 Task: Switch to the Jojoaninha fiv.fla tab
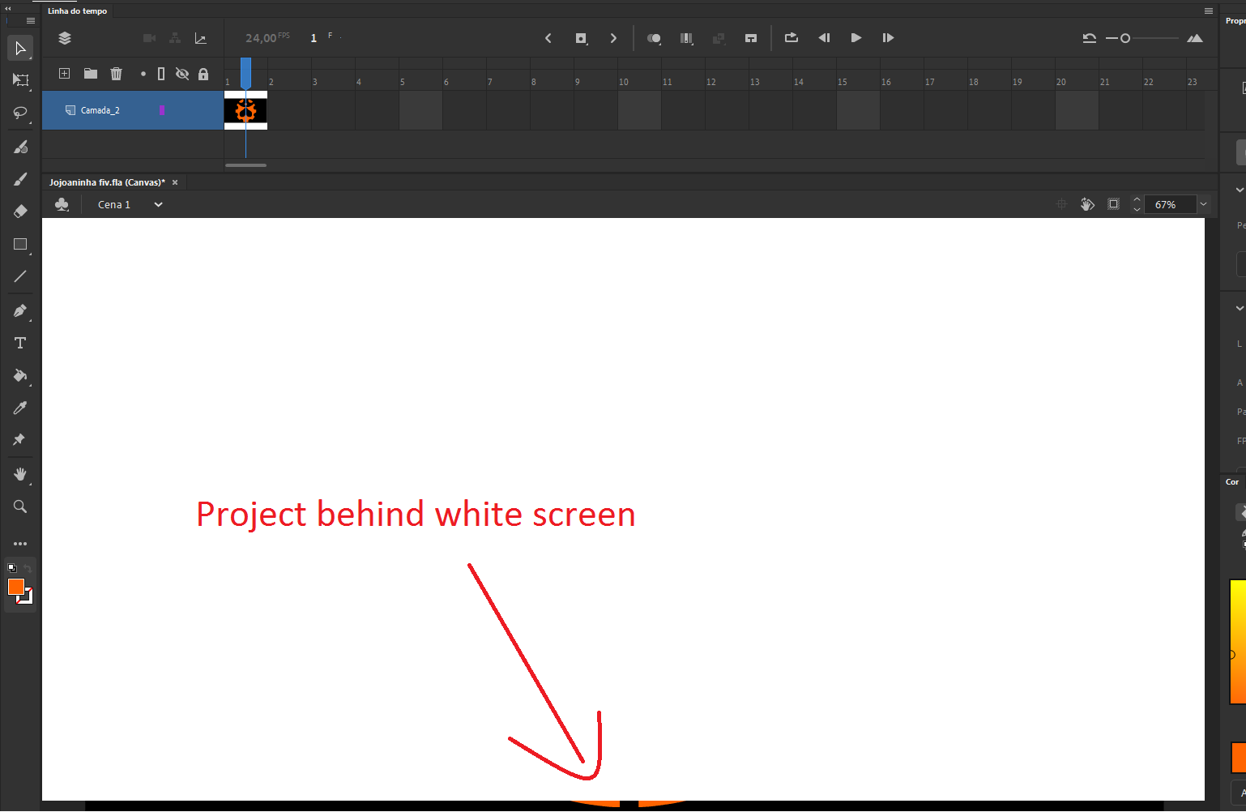[106, 182]
